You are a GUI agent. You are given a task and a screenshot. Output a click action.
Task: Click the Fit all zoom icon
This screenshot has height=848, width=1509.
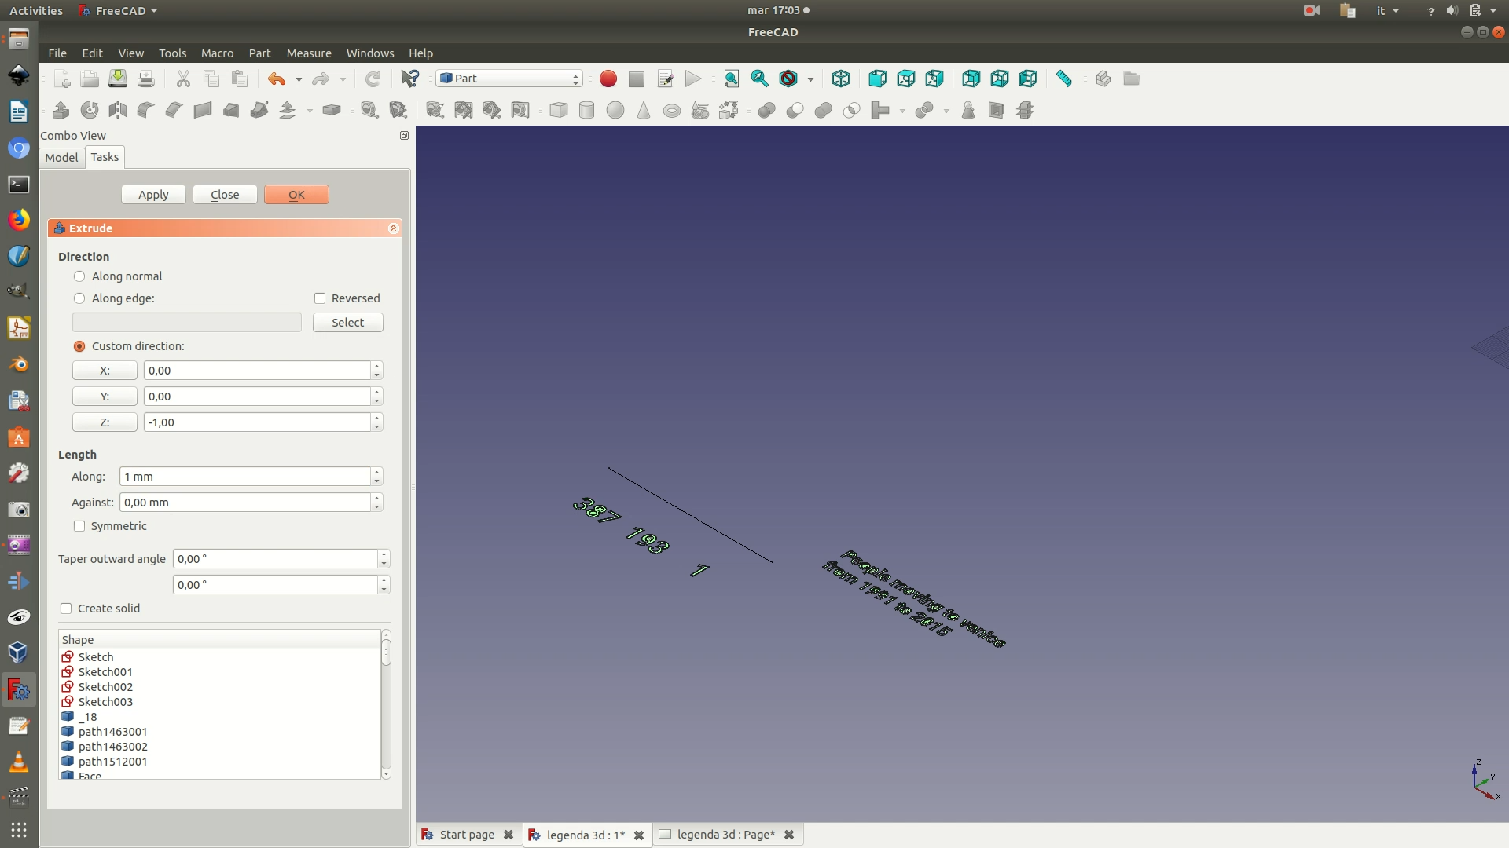coord(732,79)
